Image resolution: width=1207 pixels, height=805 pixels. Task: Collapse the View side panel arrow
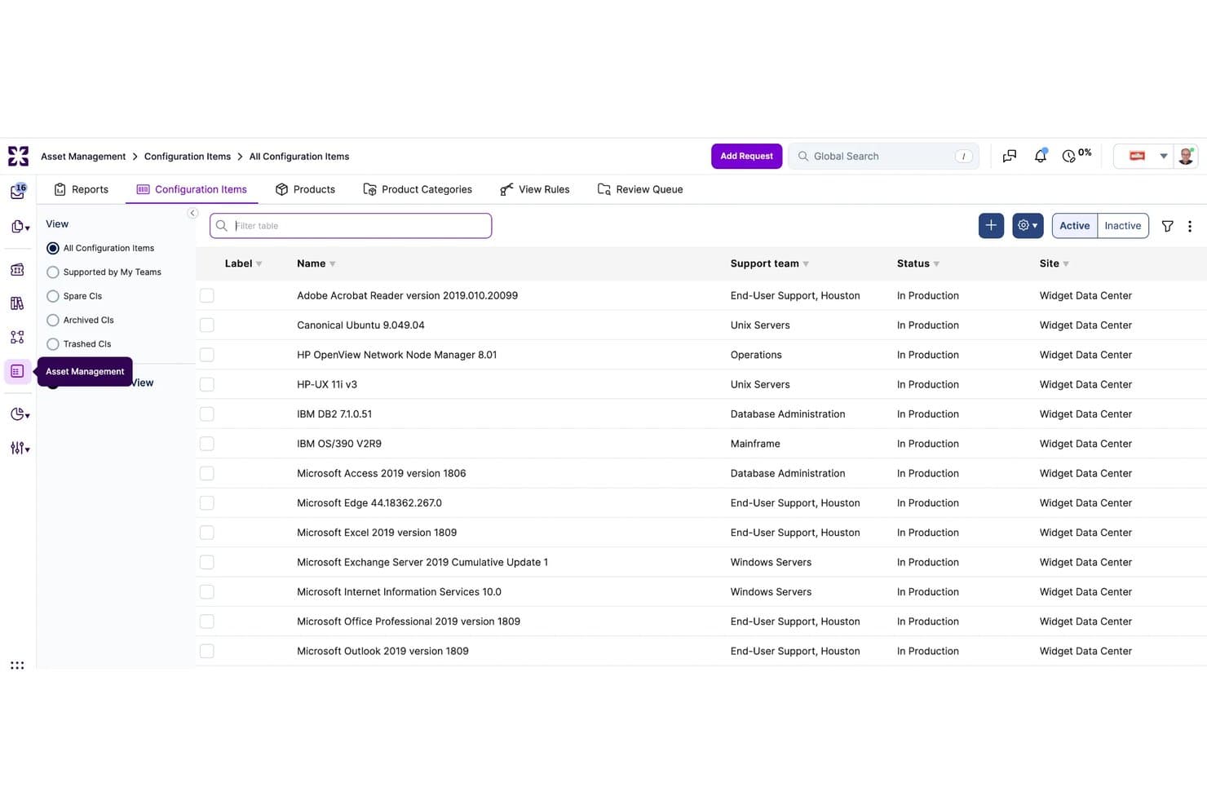[192, 213]
